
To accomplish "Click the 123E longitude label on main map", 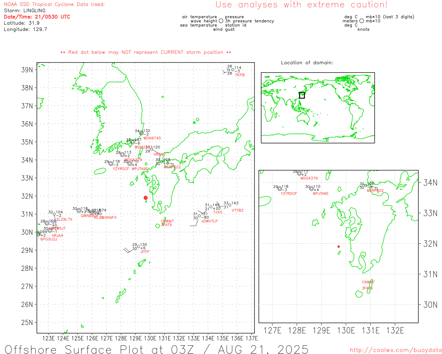I will click(x=48, y=338).
